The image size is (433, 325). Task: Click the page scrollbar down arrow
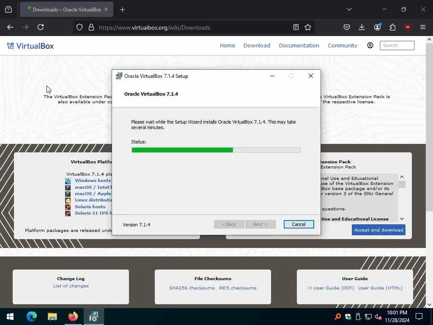coord(429,305)
